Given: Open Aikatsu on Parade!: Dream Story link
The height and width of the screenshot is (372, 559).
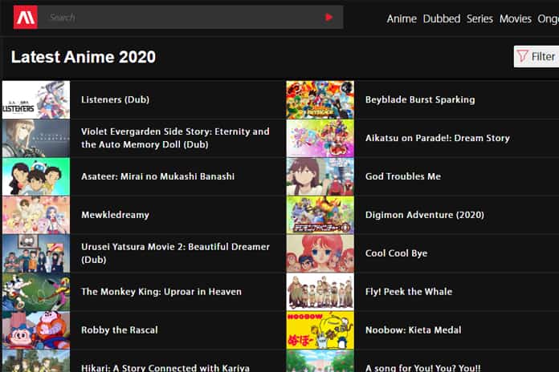Looking at the screenshot, I should coord(438,138).
